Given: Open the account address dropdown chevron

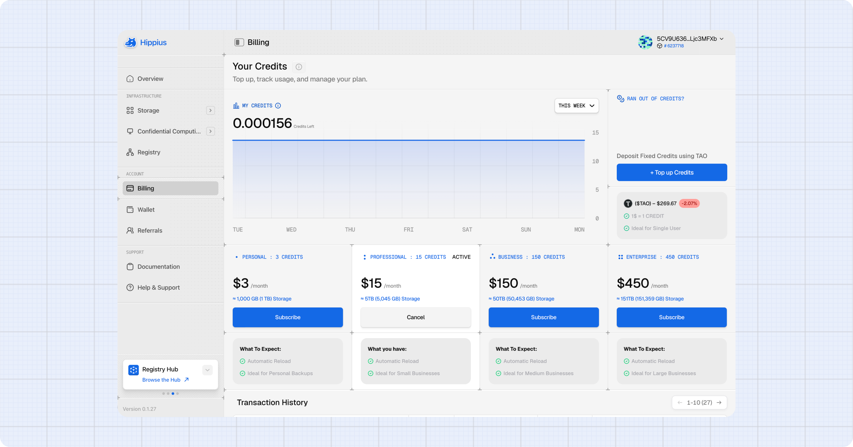Looking at the screenshot, I should [721, 39].
